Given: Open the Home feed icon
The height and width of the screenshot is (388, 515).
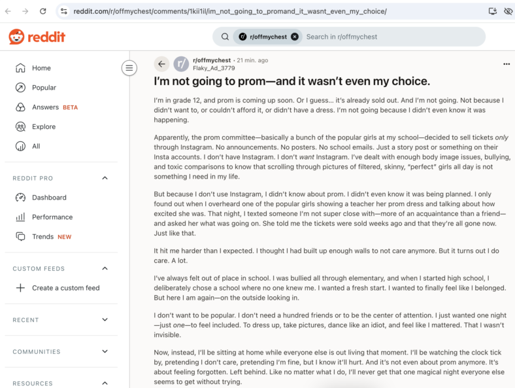Looking at the screenshot, I should pos(20,68).
